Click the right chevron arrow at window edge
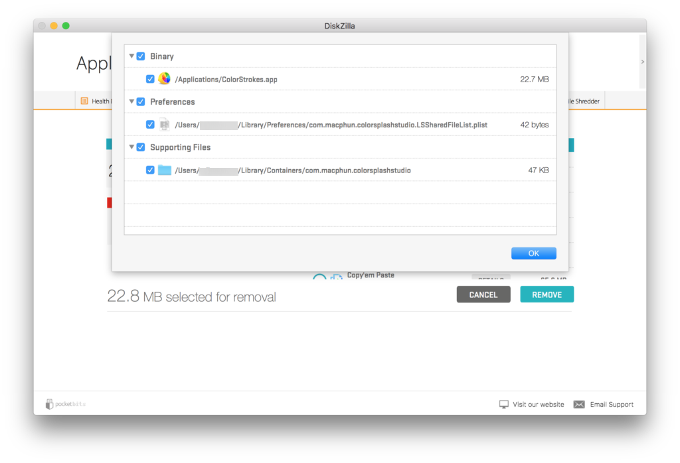The width and height of the screenshot is (680, 463). pyautogui.click(x=643, y=62)
